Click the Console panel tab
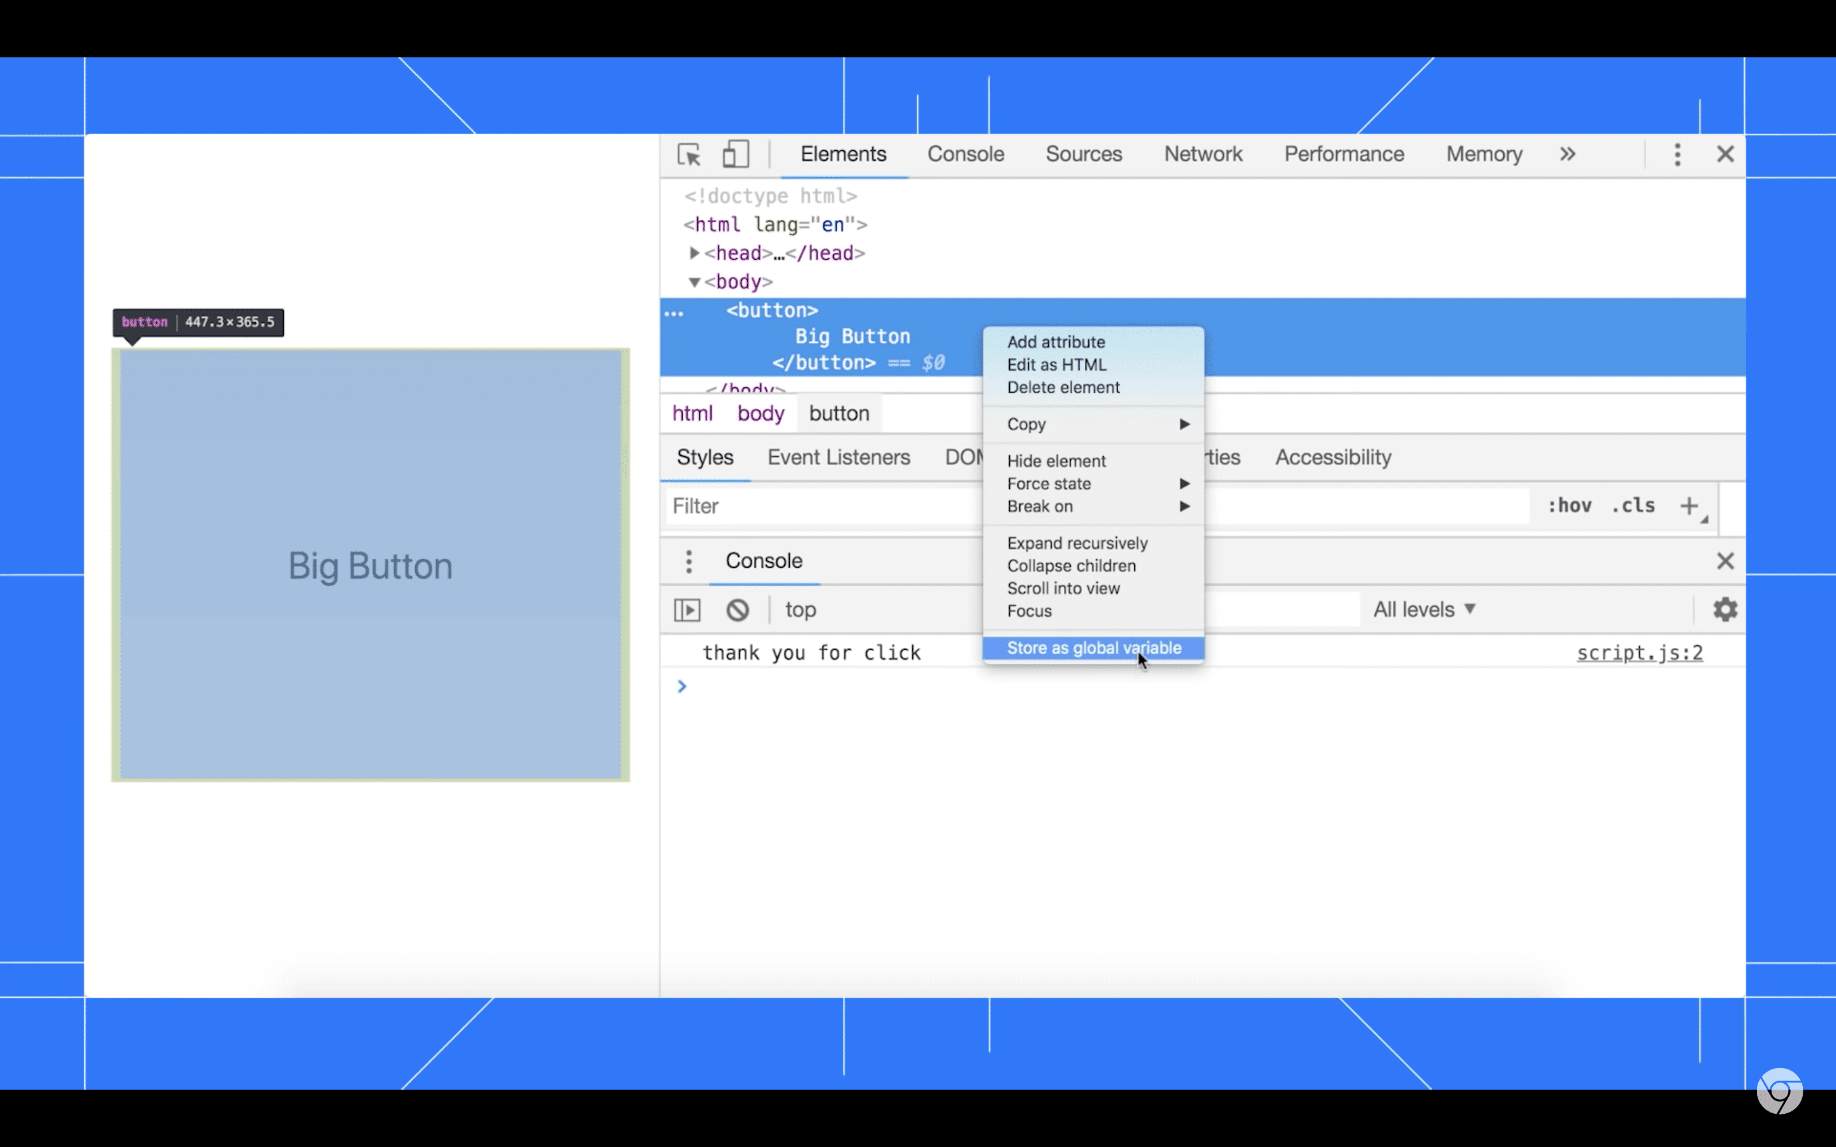 965,154
